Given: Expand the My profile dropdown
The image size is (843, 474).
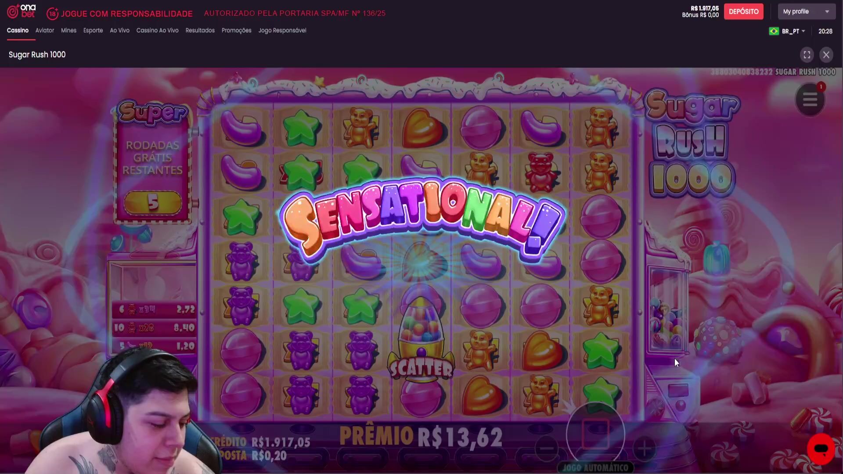Looking at the screenshot, I should (x=807, y=11).
